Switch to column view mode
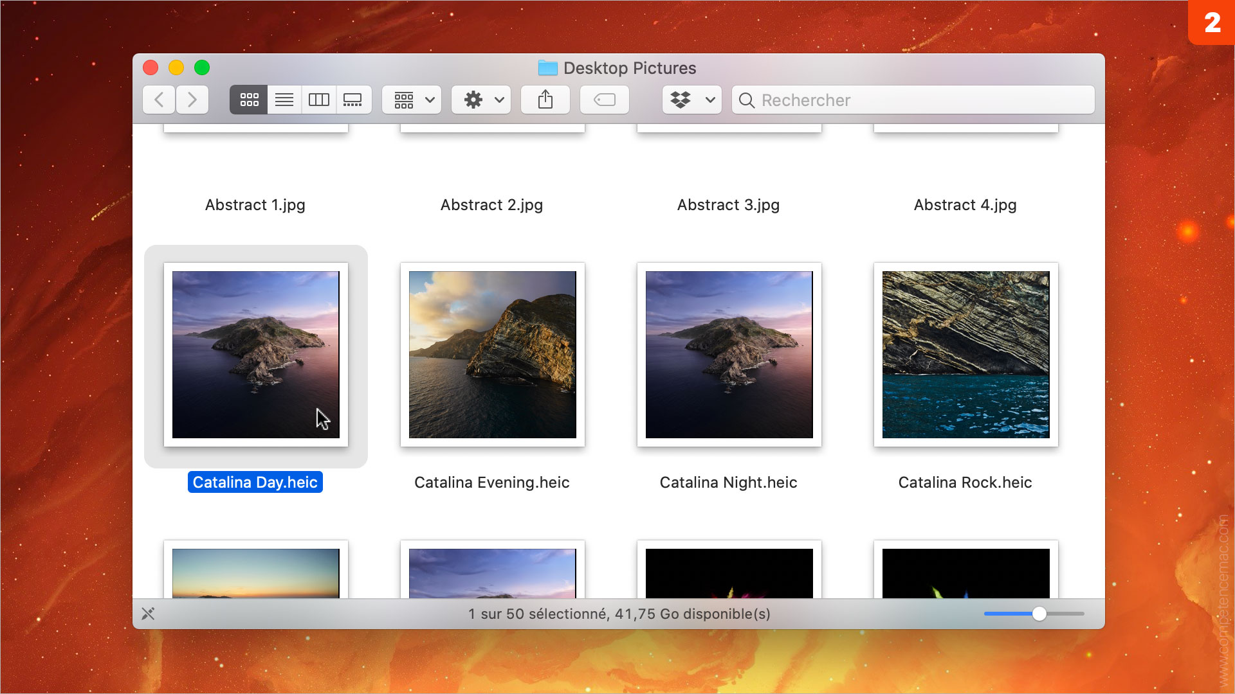The image size is (1235, 694). click(x=318, y=100)
